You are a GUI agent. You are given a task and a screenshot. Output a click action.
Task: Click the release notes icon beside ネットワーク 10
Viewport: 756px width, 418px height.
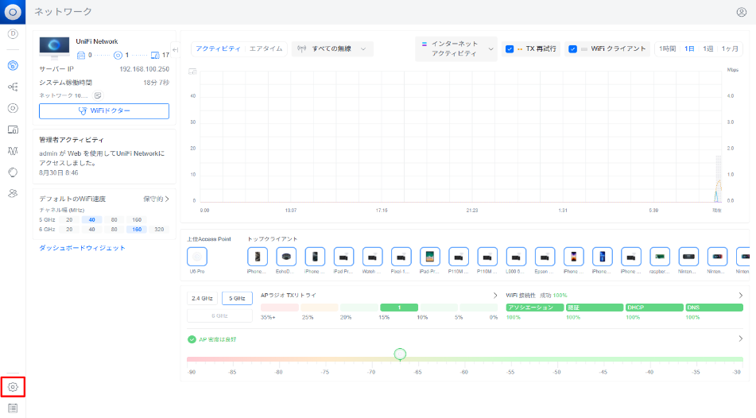pyautogui.click(x=98, y=95)
